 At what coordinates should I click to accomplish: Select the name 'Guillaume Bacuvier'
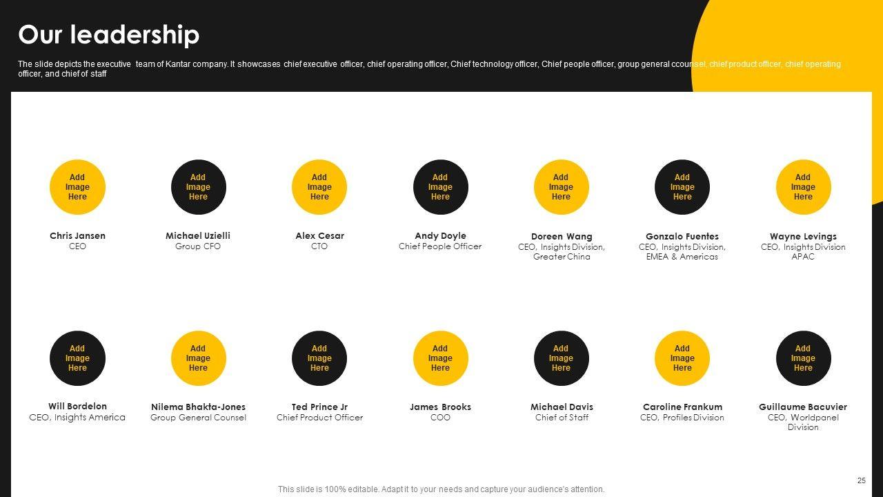tap(803, 407)
